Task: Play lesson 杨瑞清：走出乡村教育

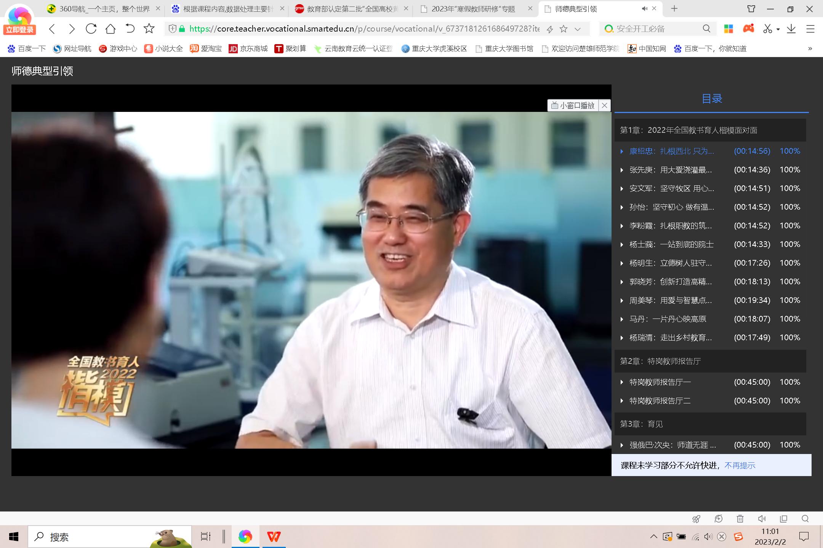Action: click(710, 338)
